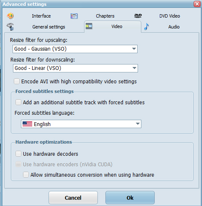Switch to the Chapters tab label
Viewport: 202px width, 206px height.
(105, 16)
